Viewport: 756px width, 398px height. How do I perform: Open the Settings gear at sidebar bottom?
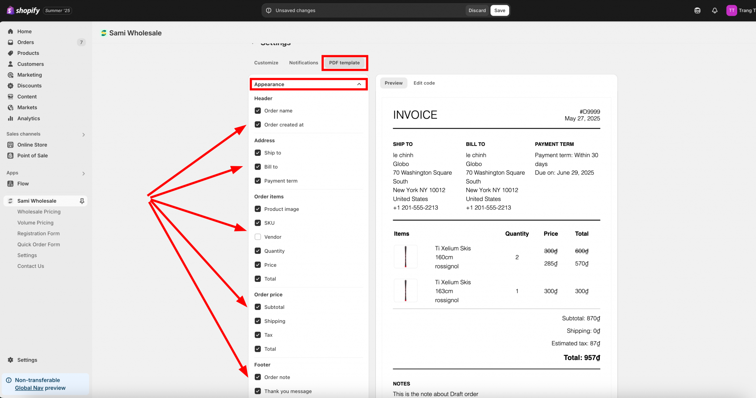[x=10, y=360]
